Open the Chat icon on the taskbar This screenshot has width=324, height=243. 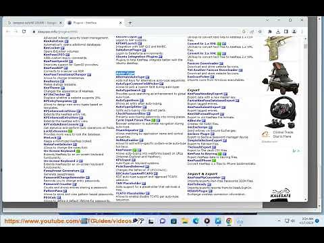click(163, 221)
